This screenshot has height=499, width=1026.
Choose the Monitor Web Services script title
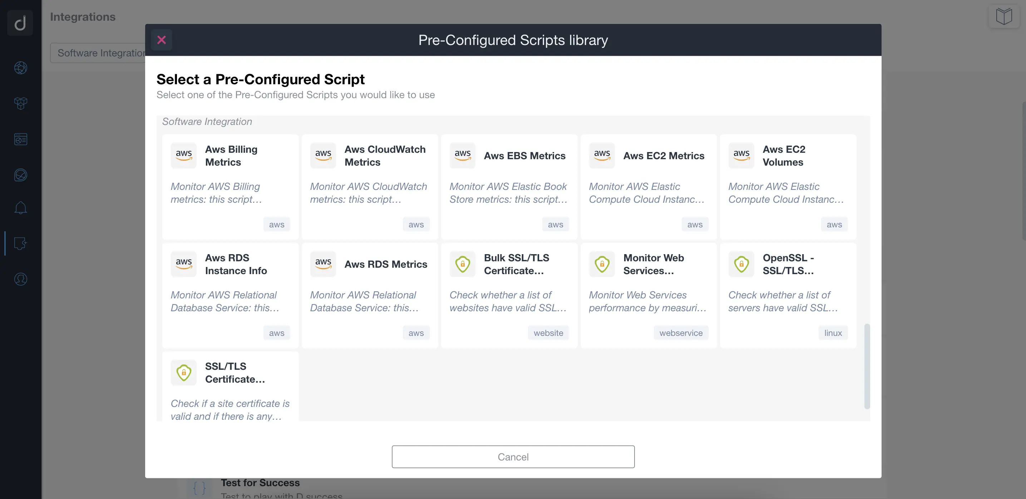click(x=653, y=264)
